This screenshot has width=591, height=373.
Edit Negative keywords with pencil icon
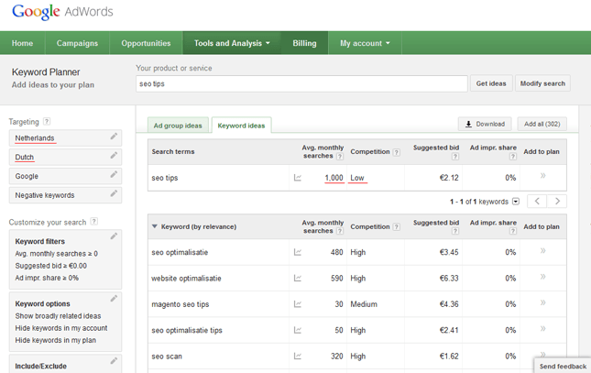coord(114,194)
